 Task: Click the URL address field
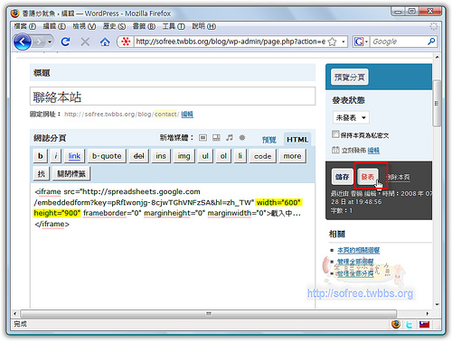point(231,41)
